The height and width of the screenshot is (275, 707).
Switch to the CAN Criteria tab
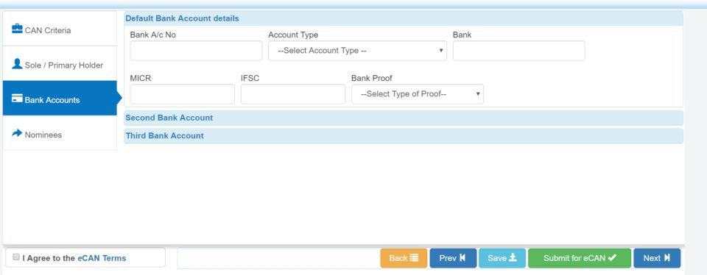(x=60, y=29)
